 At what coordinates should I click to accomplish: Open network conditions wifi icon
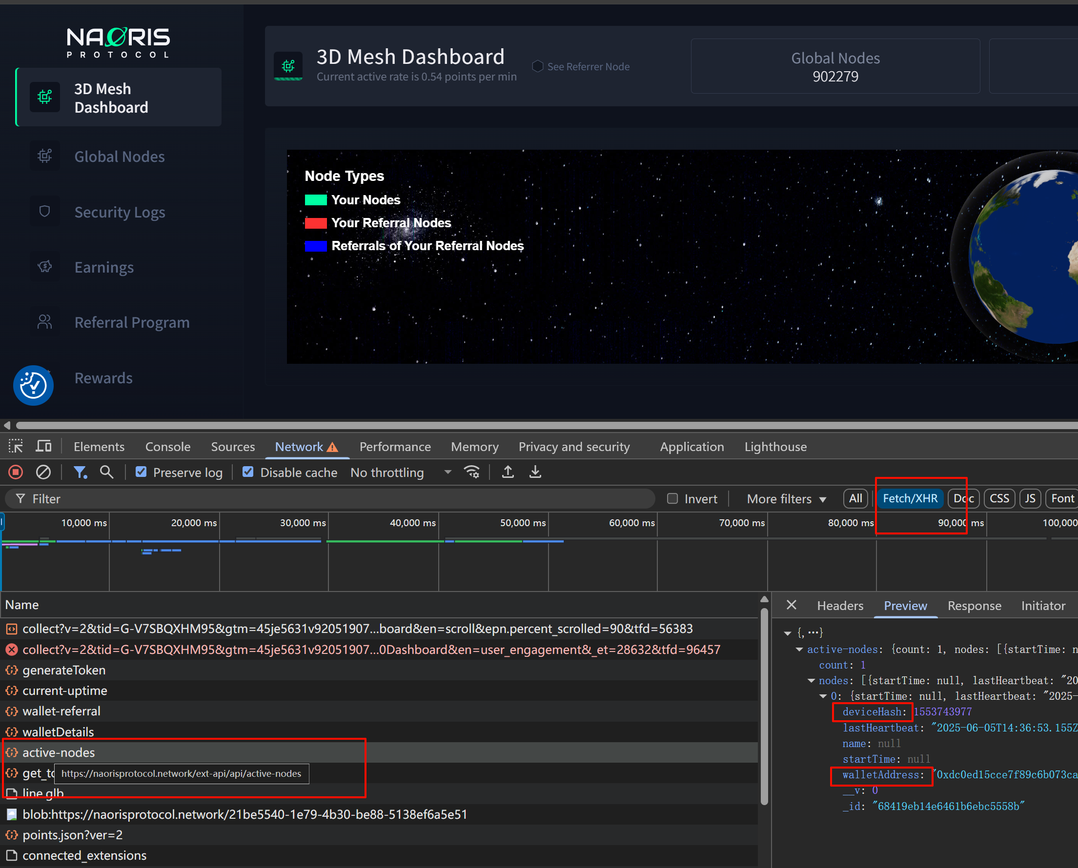(472, 472)
